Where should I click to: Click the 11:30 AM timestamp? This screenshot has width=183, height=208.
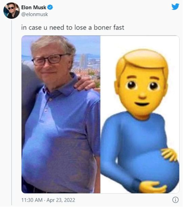tap(32, 200)
